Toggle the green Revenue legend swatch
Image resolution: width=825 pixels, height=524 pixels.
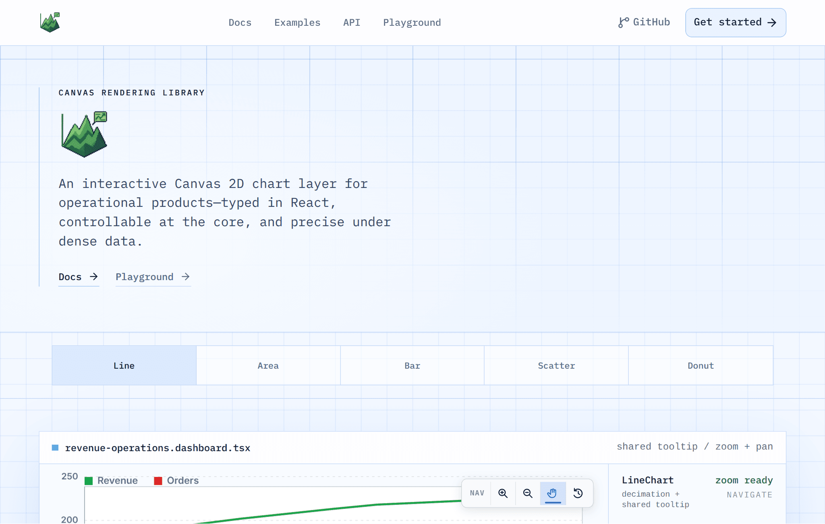[x=89, y=481]
